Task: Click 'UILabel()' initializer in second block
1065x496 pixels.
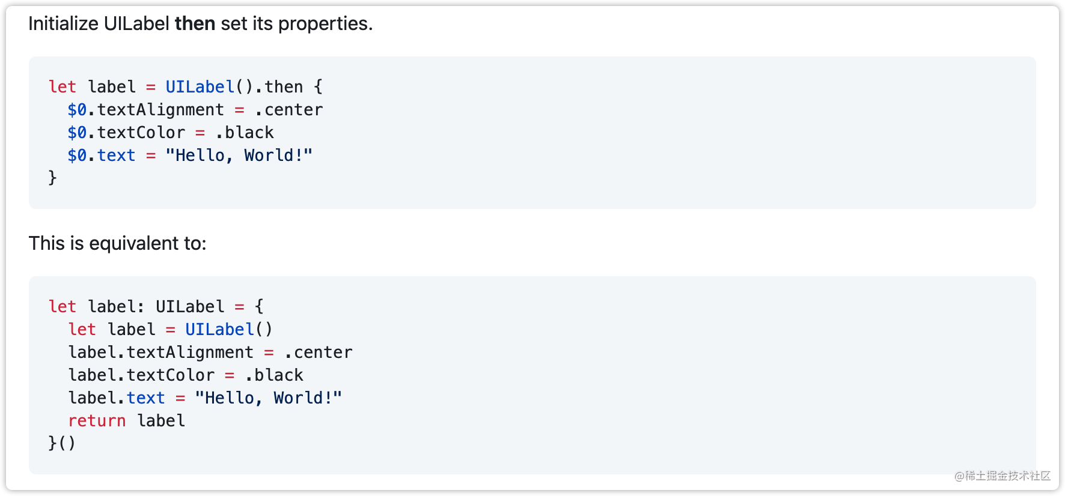Action: [229, 330]
